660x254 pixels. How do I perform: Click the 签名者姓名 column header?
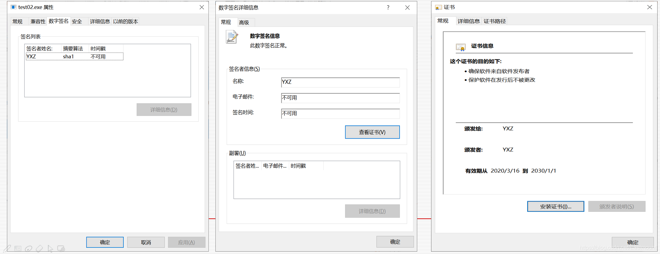coord(43,49)
